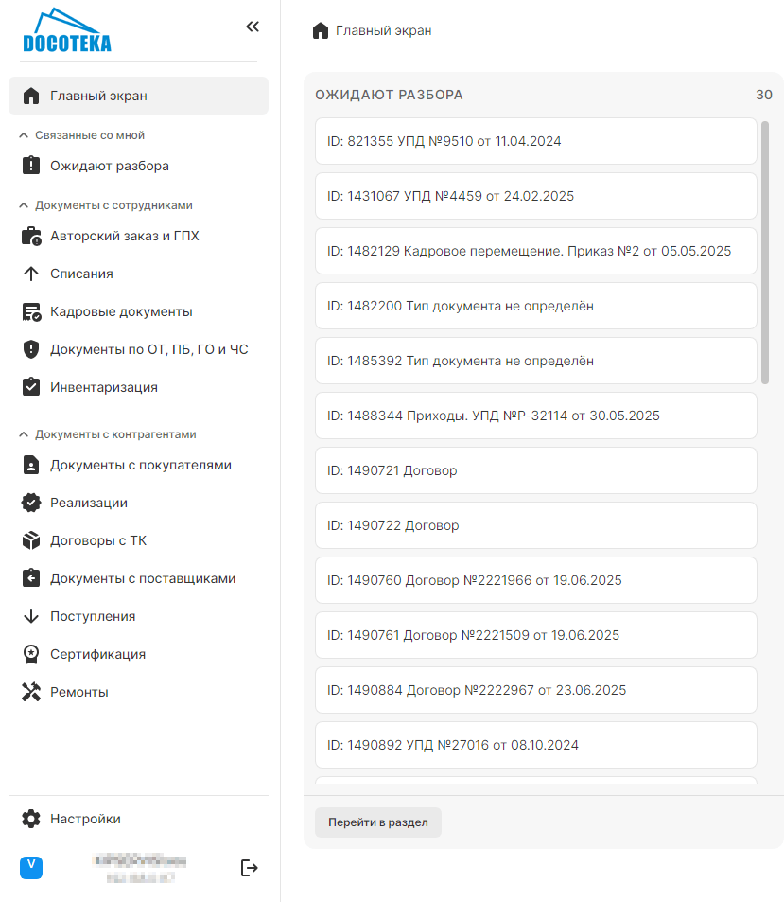Click the Документы по ОТ shield icon
The height and width of the screenshot is (902, 784).
click(x=32, y=349)
